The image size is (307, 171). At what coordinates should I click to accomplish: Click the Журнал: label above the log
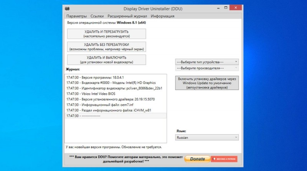(73, 69)
